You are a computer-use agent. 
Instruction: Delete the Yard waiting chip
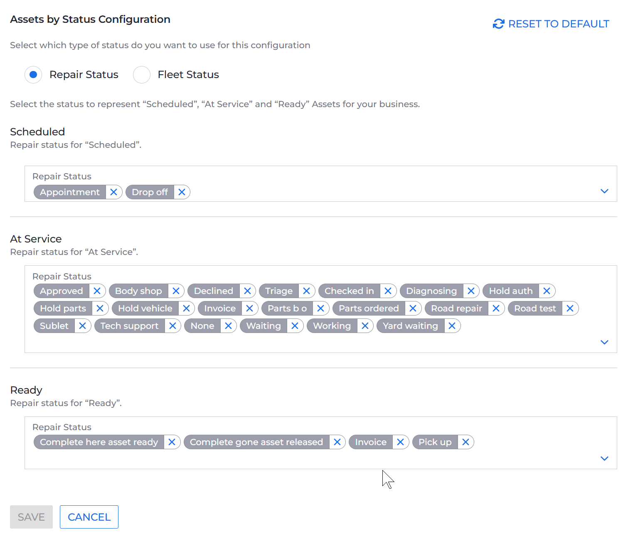click(x=452, y=326)
